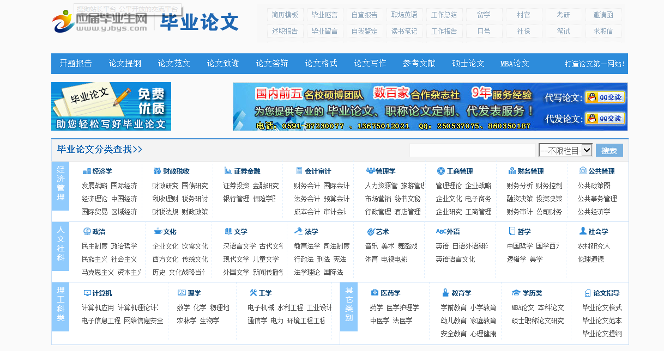The width and height of the screenshot is (664, 351).
Task: Open the 硕士论文 nav item
Action: pos(468,64)
